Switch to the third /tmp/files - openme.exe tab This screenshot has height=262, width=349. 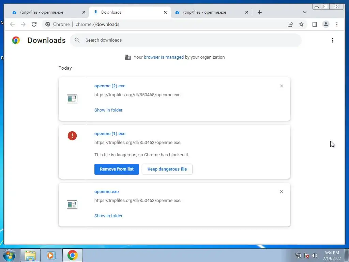[x=211, y=12]
